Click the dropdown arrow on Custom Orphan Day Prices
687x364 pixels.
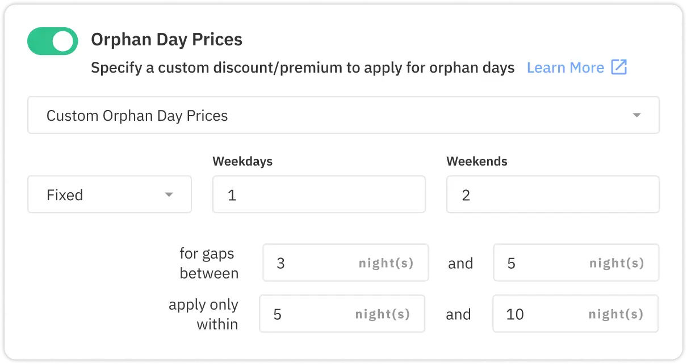[x=637, y=115]
